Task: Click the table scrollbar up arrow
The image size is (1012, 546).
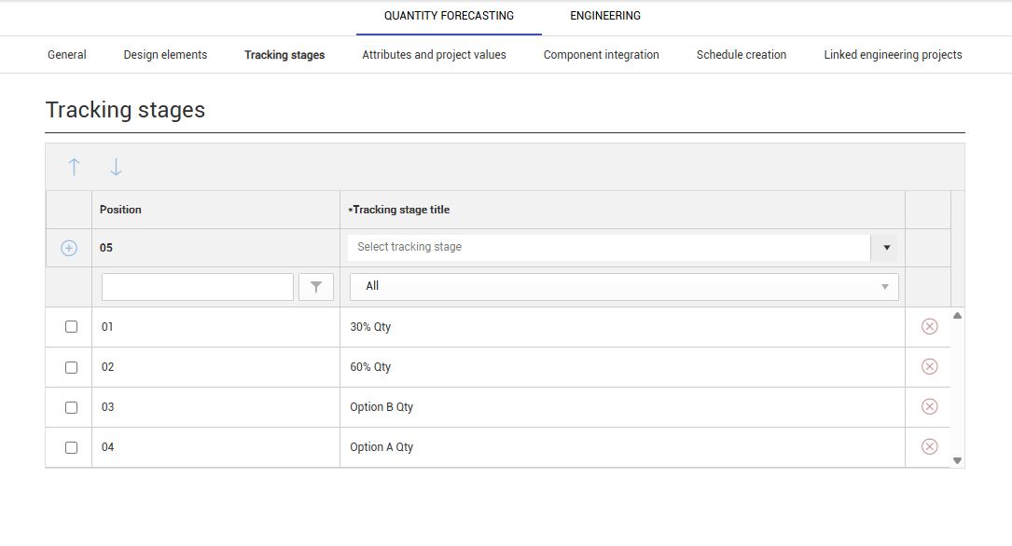Action: (x=958, y=316)
